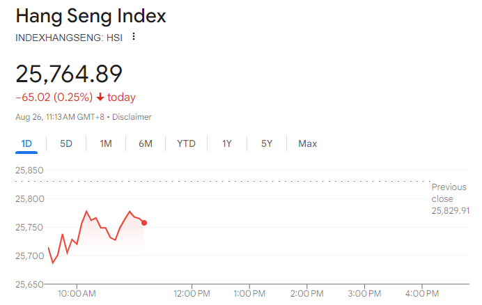The width and height of the screenshot is (482, 305).
Task: Show the Max time range
Action: click(307, 144)
